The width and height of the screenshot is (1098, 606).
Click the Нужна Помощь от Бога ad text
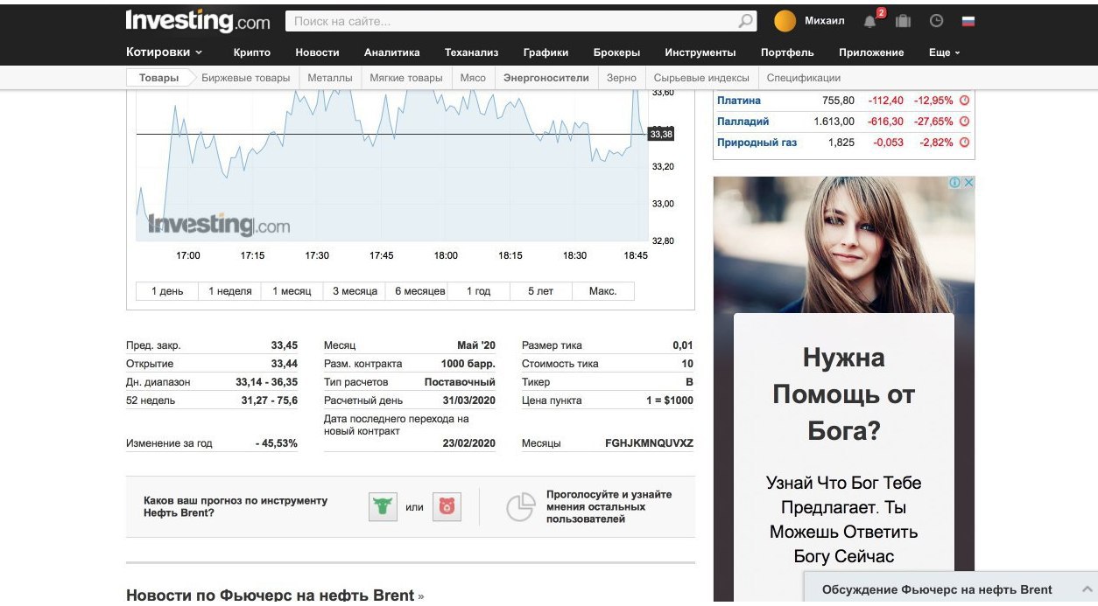pyautogui.click(x=844, y=394)
